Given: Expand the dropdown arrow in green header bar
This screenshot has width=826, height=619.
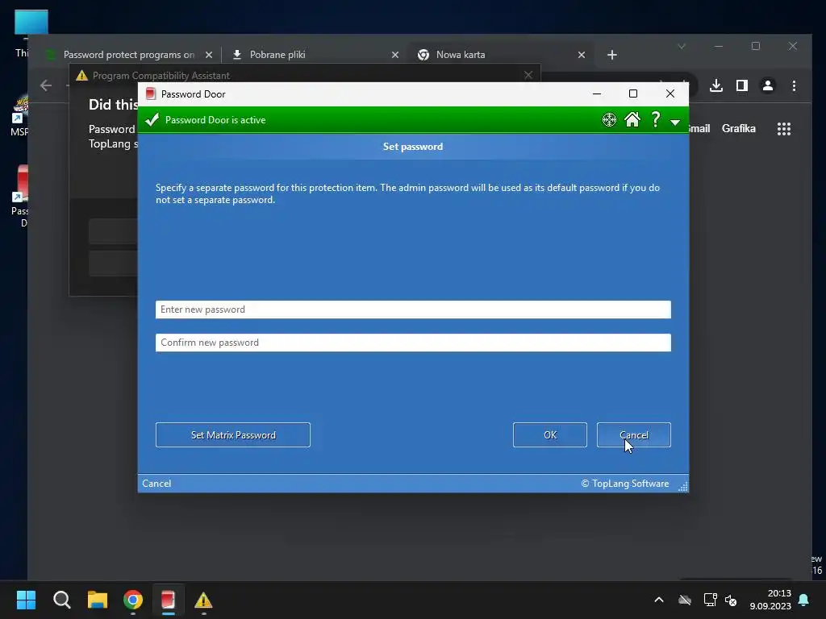Looking at the screenshot, I should 675,123.
